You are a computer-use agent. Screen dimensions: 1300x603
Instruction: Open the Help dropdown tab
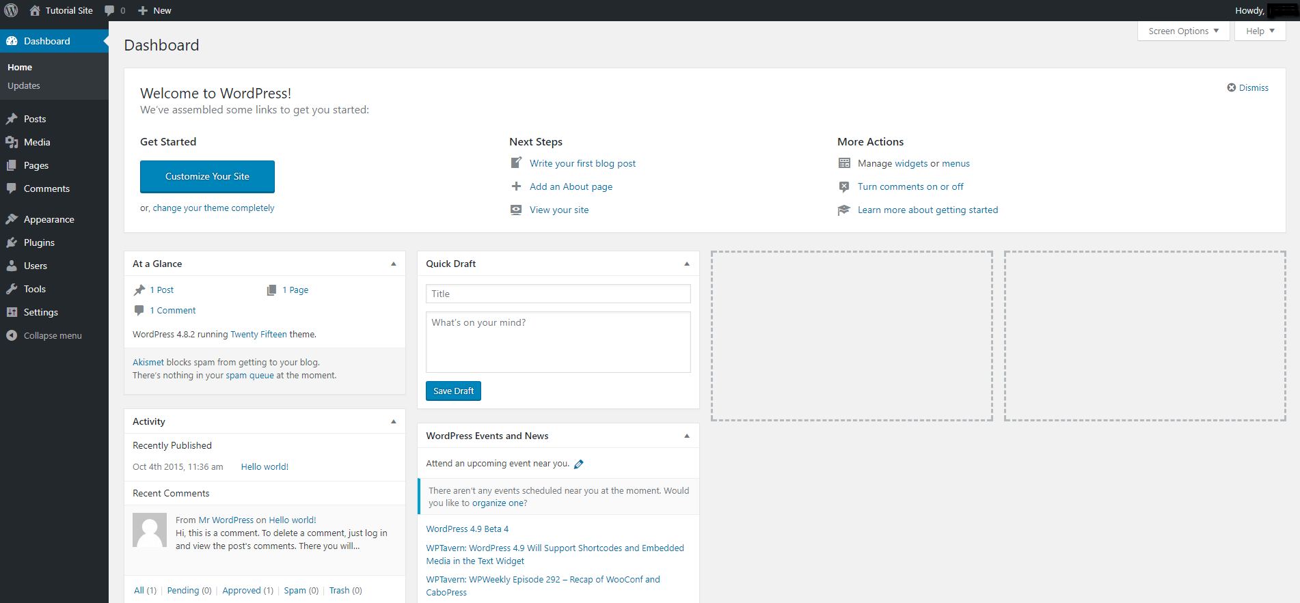(1260, 31)
